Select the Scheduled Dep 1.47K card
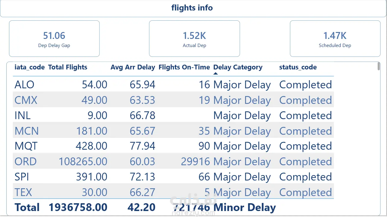The image size is (387, 217). 335,39
